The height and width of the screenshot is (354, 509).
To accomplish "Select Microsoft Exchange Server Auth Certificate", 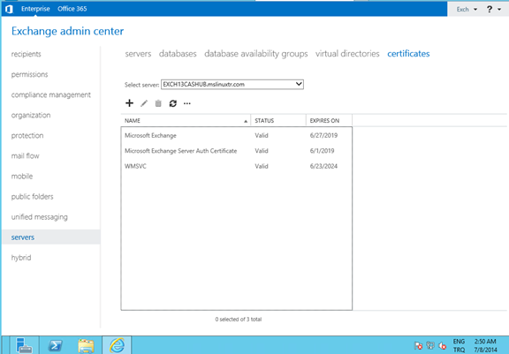I will pyautogui.click(x=236, y=151).
